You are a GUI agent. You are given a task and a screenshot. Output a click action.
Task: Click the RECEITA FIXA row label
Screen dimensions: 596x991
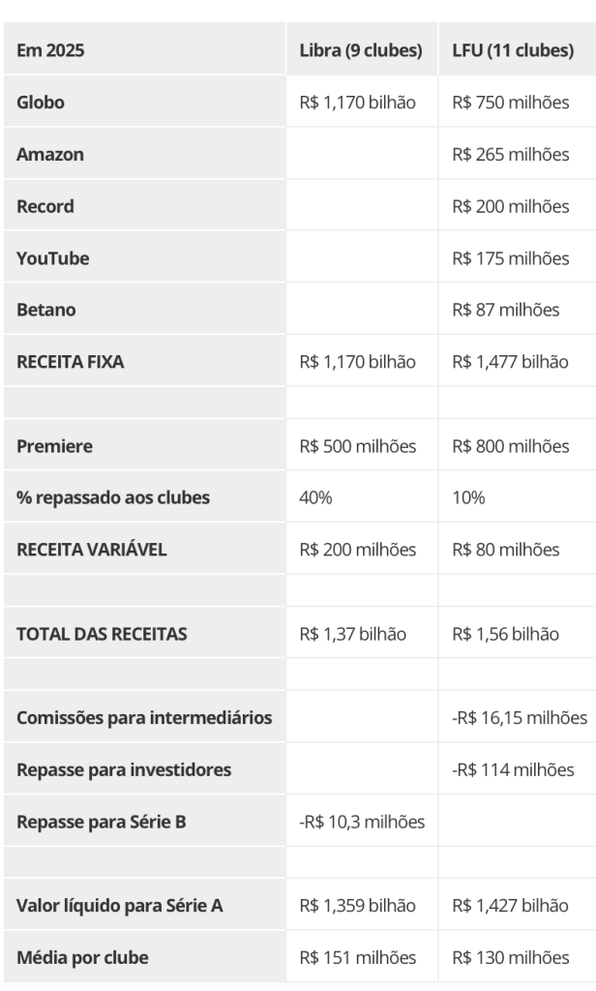(x=69, y=362)
